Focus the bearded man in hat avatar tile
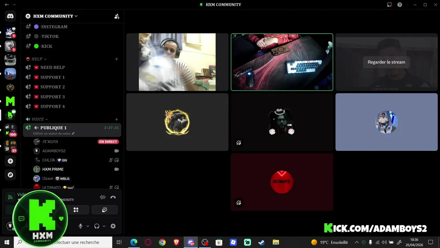 282,122
